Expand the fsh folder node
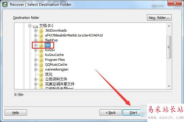This screenshot has height=122, width=184. (36, 45)
